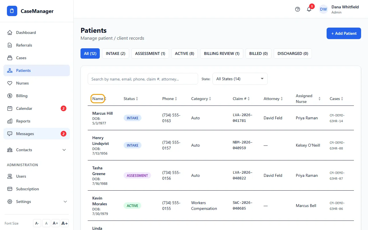Click the patient search input field
Viewport: 368px width, 230px height.
click(x=143, y=79)
